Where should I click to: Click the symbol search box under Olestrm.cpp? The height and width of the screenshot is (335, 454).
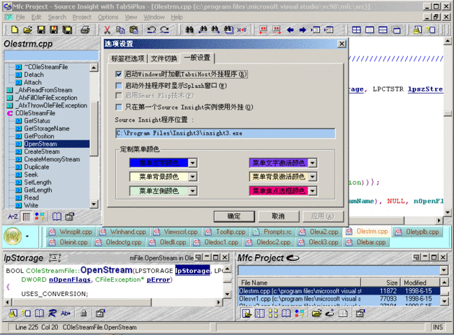51,55
